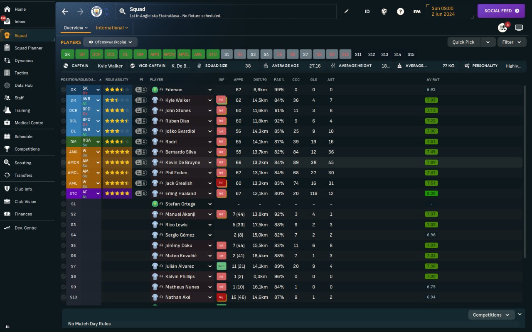Open the Finances sidebar icon
The image size is (532, 332).
pyautogui.click(x=7, y=214)
